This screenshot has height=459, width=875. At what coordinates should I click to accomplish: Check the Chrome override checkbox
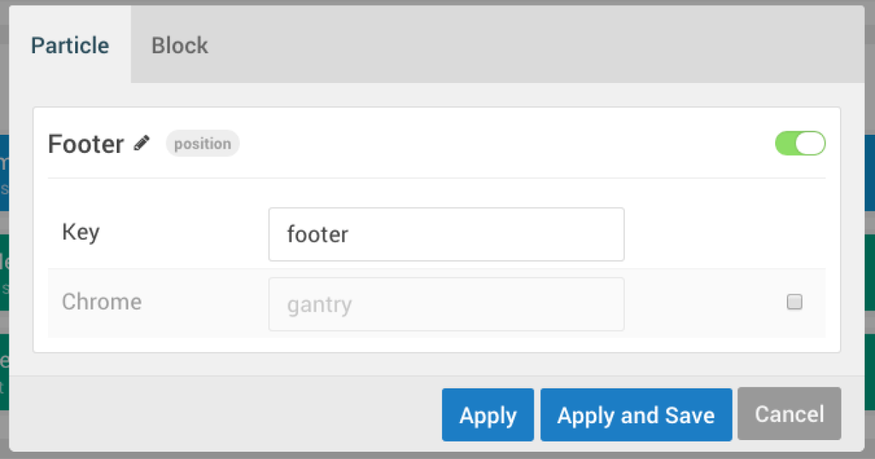tap(795, 302)
